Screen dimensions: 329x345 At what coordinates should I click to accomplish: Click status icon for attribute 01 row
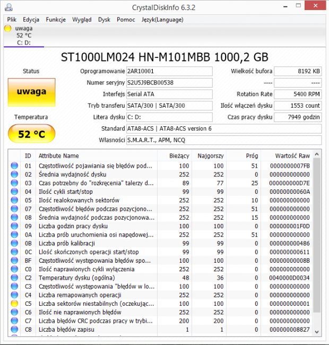pyautogui.click(x=14, y=166)
